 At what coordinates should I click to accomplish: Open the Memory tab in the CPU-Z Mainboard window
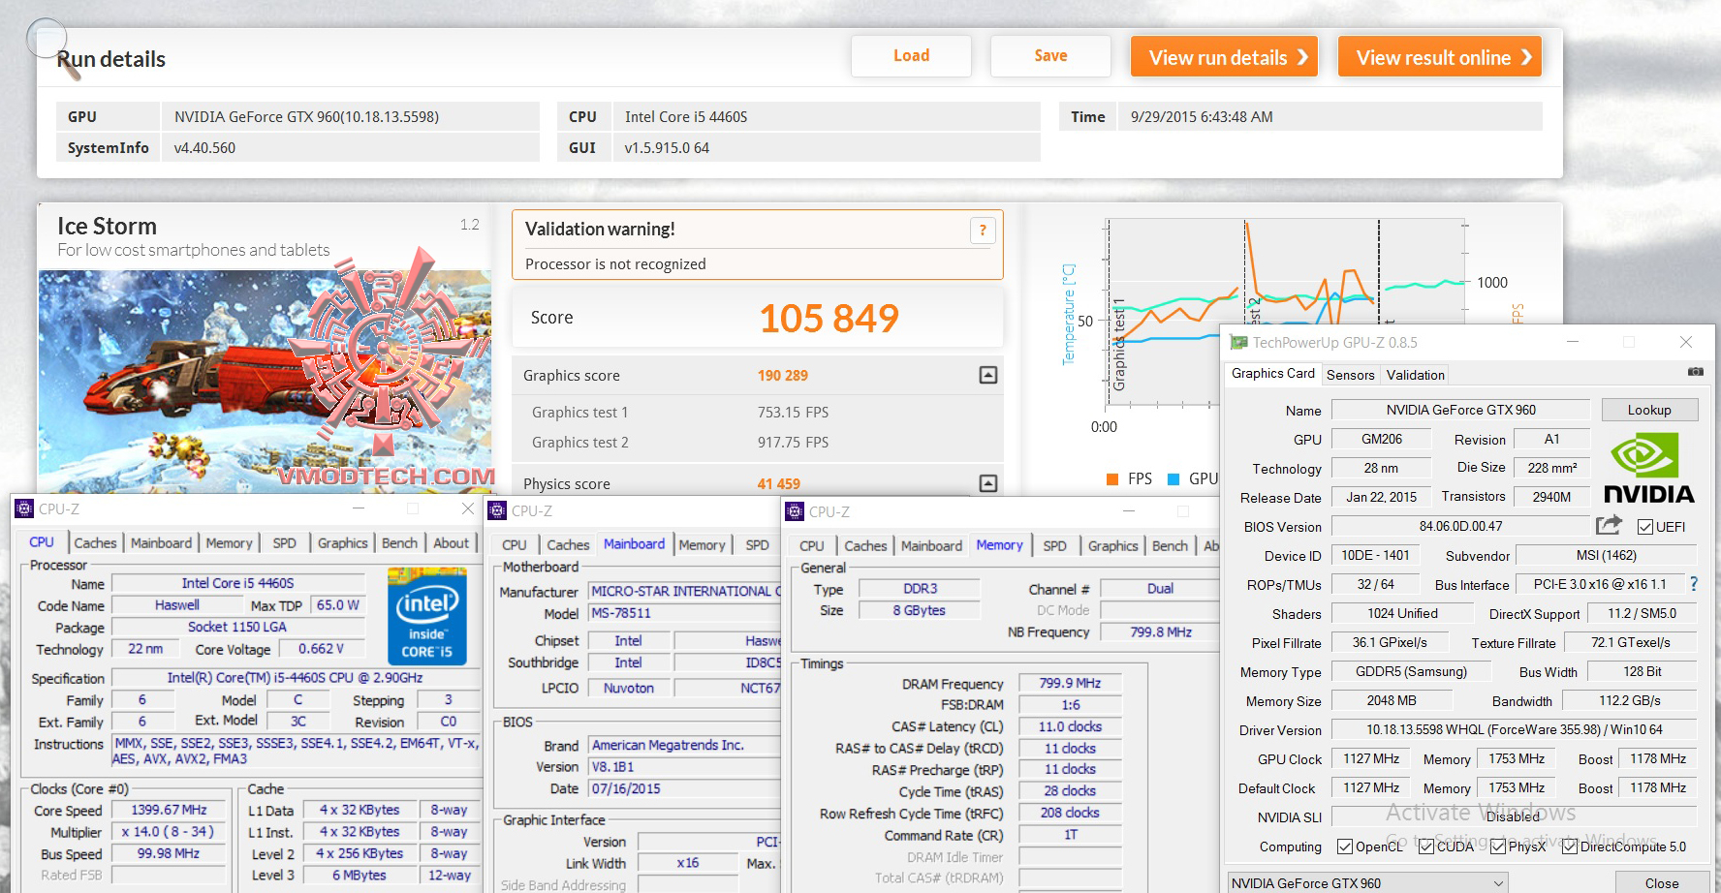coord(702,545)
